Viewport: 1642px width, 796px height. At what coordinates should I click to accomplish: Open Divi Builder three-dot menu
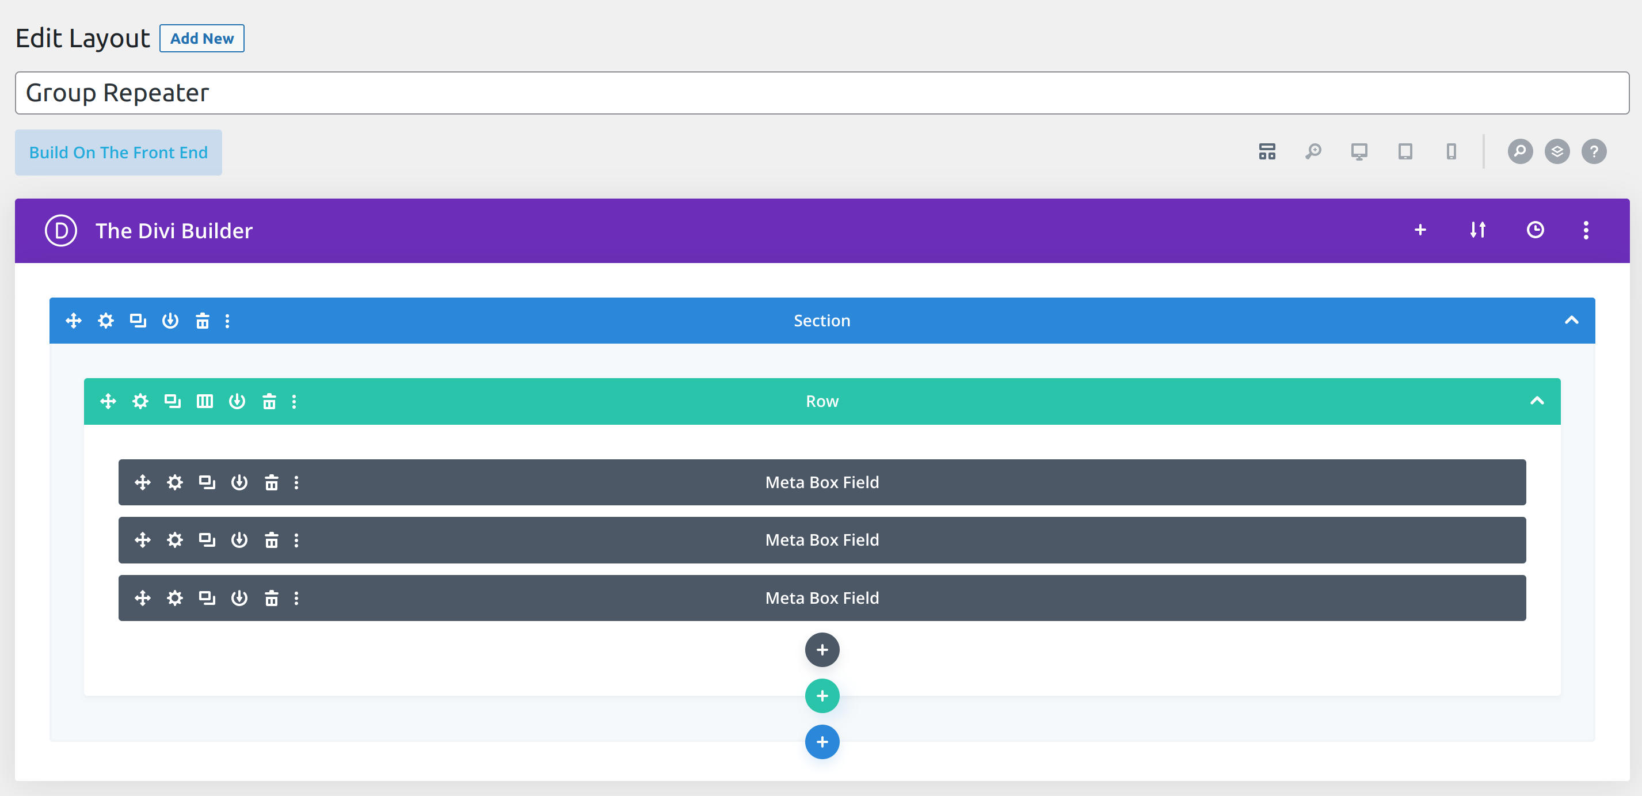click(1586, 230)
